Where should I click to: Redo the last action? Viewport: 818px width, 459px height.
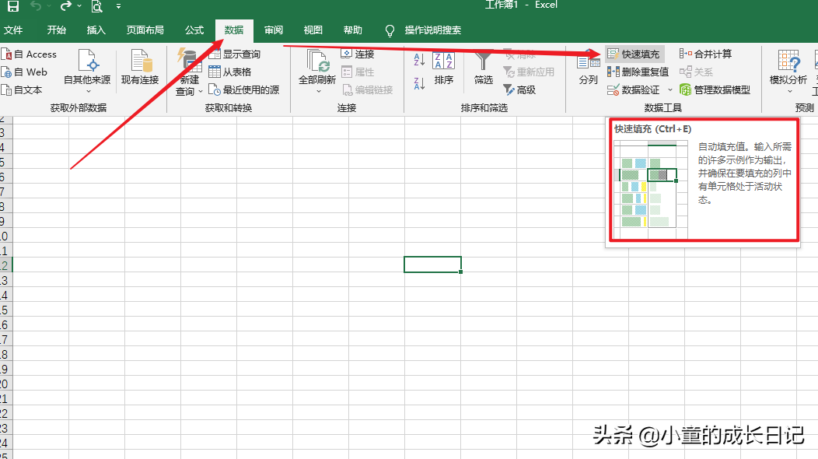coord(66,5)
